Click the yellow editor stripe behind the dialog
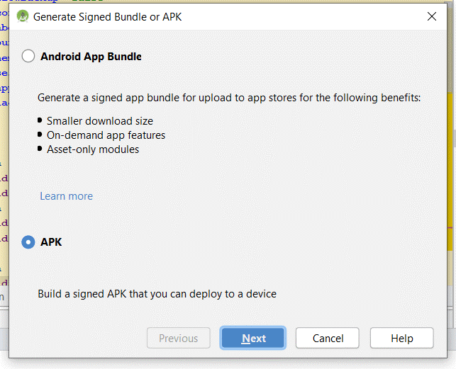456x369 pixels. point(451,177)
